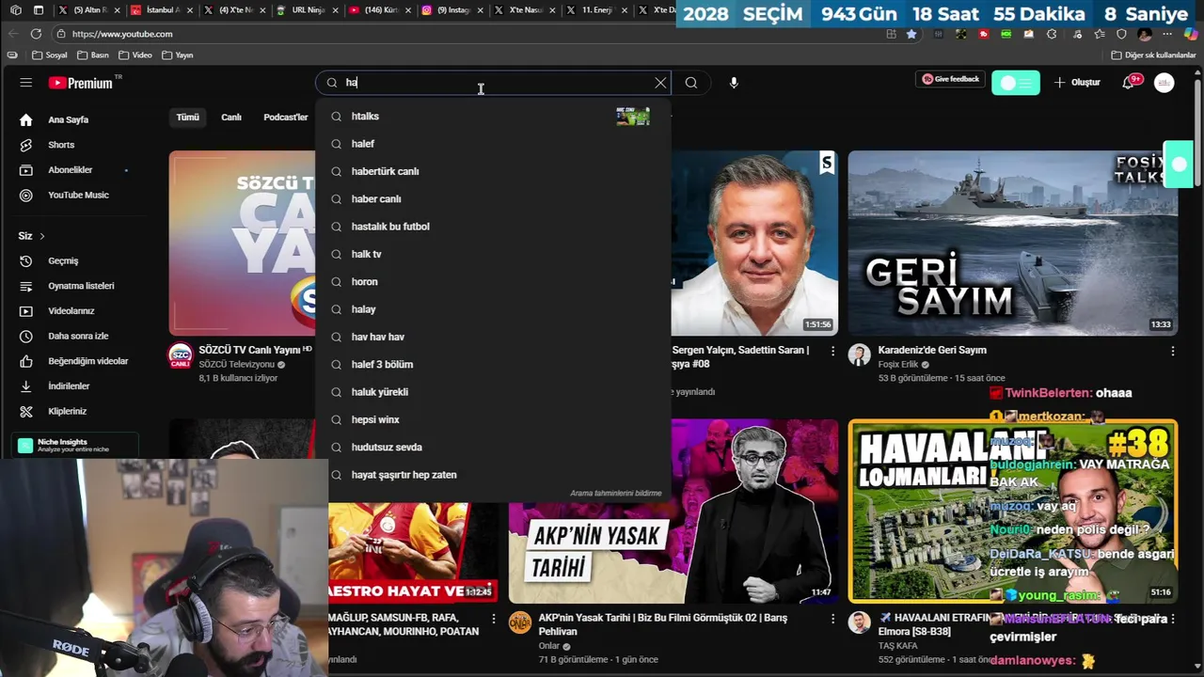
Task: Click inside the YouTube search field
Action: 494,83
